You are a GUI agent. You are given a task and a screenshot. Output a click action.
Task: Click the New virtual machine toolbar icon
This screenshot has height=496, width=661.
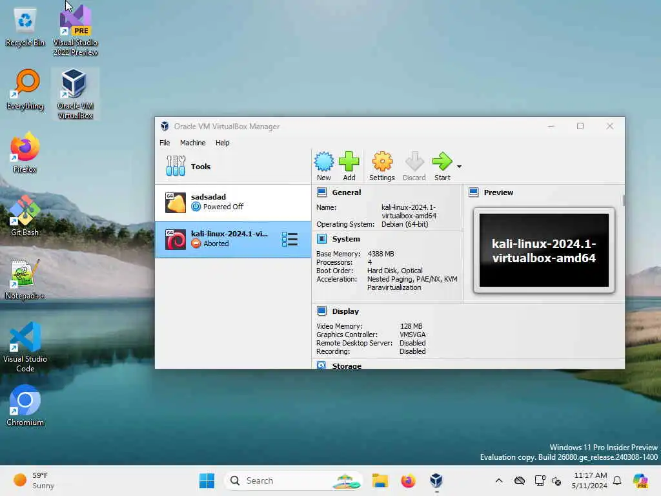point(324,166)
